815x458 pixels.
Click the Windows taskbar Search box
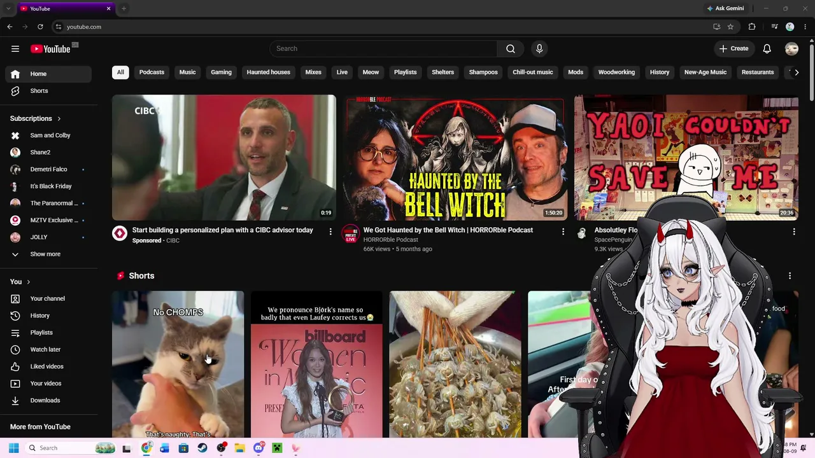tap(71, 448)
